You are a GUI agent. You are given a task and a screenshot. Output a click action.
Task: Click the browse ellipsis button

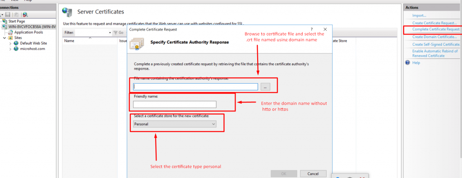[x=265, y=87]
